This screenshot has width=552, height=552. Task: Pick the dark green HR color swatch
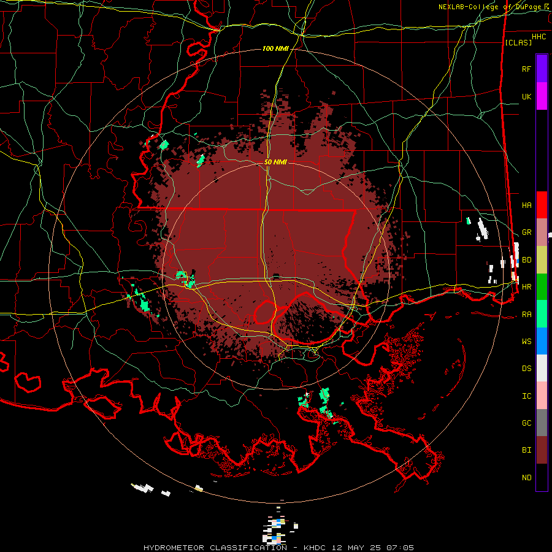coord(542,287)
